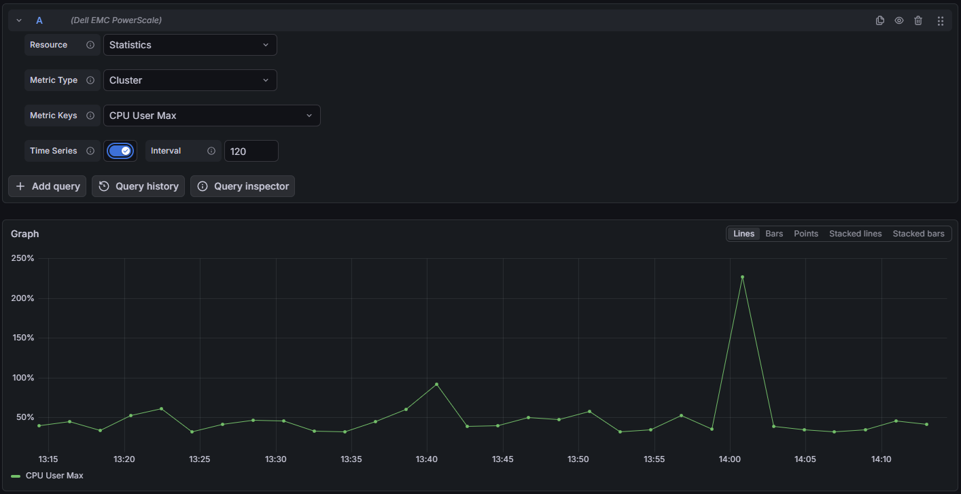The height and width of the screenshot is (494, 961).
Task: Open the Metric Type dropdown showing Cluster
Action: point(190,80)
